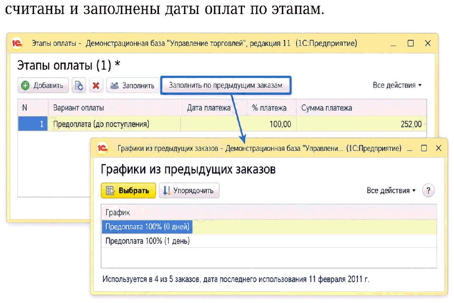Click the Вариант оплаты column header
This screenshot has width=454, height=303.
tap(115, 108)
